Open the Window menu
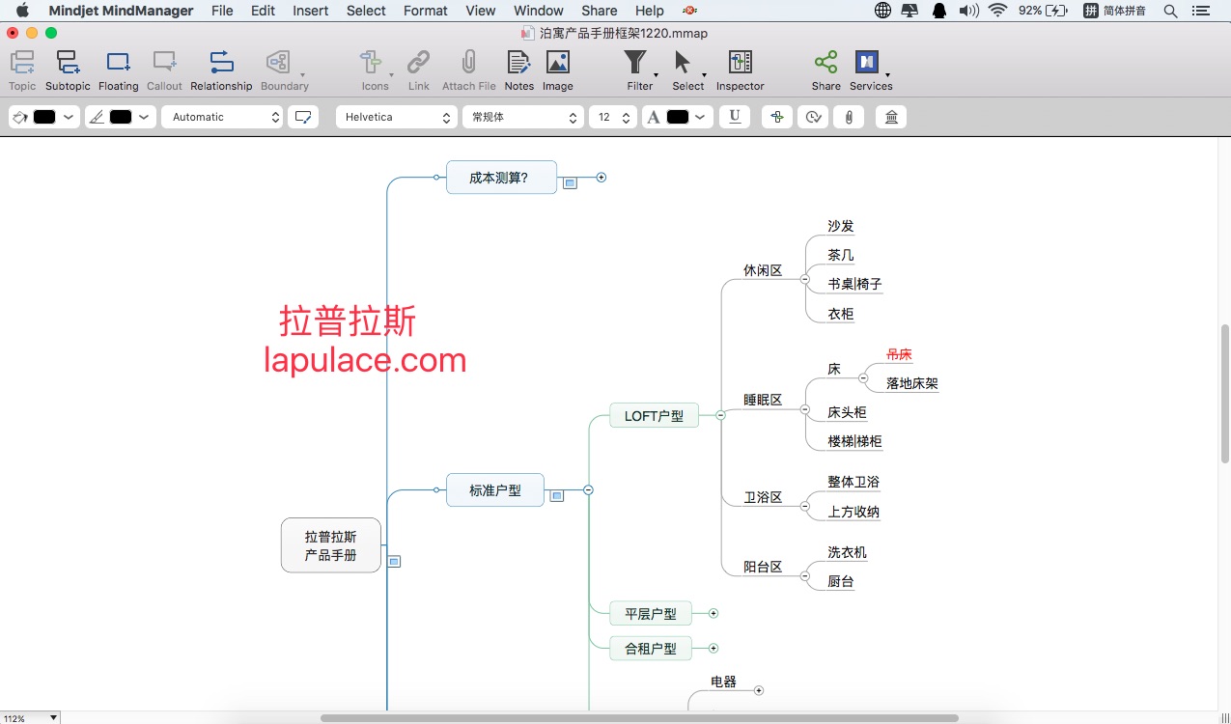The height and width of the screenshot is (724, 1231). coord(539,11)
